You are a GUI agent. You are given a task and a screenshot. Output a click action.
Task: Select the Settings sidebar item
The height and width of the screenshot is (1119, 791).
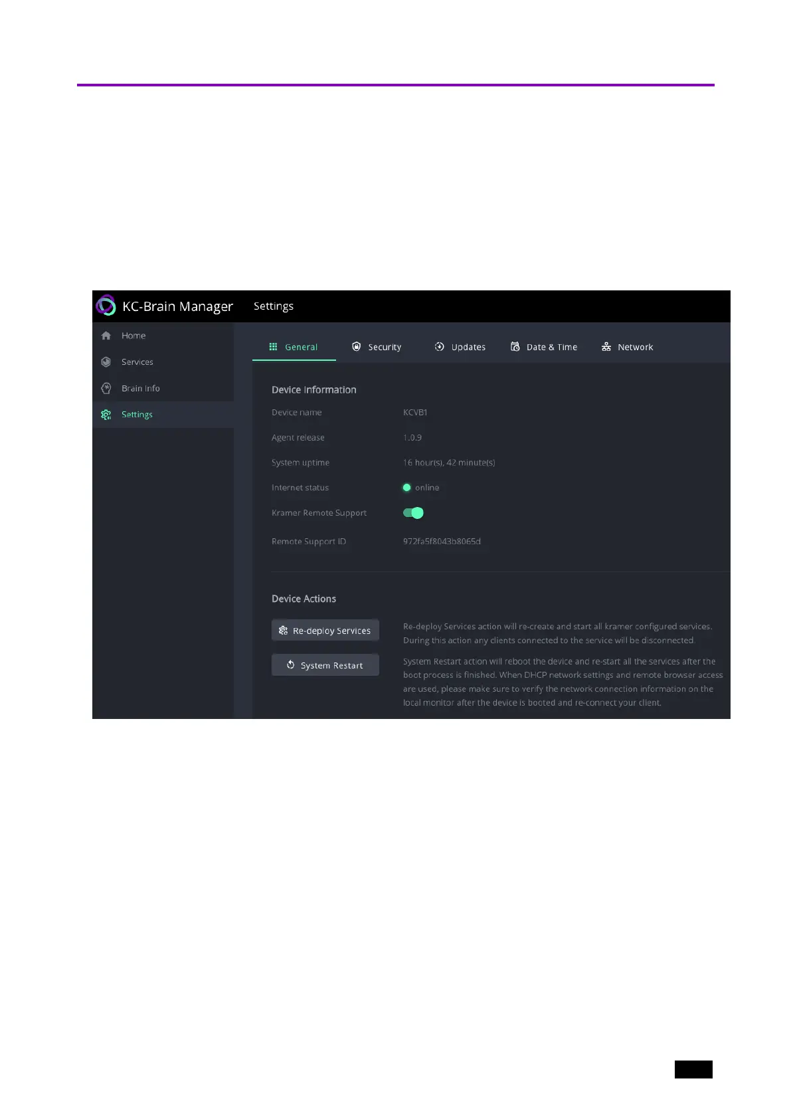163,415
